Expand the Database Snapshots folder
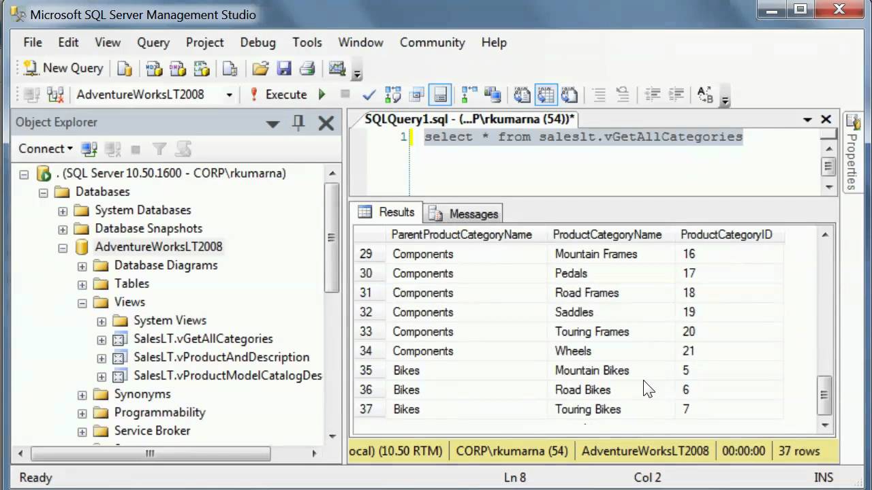Screen dimensions: 872x490 coord(63,229)
